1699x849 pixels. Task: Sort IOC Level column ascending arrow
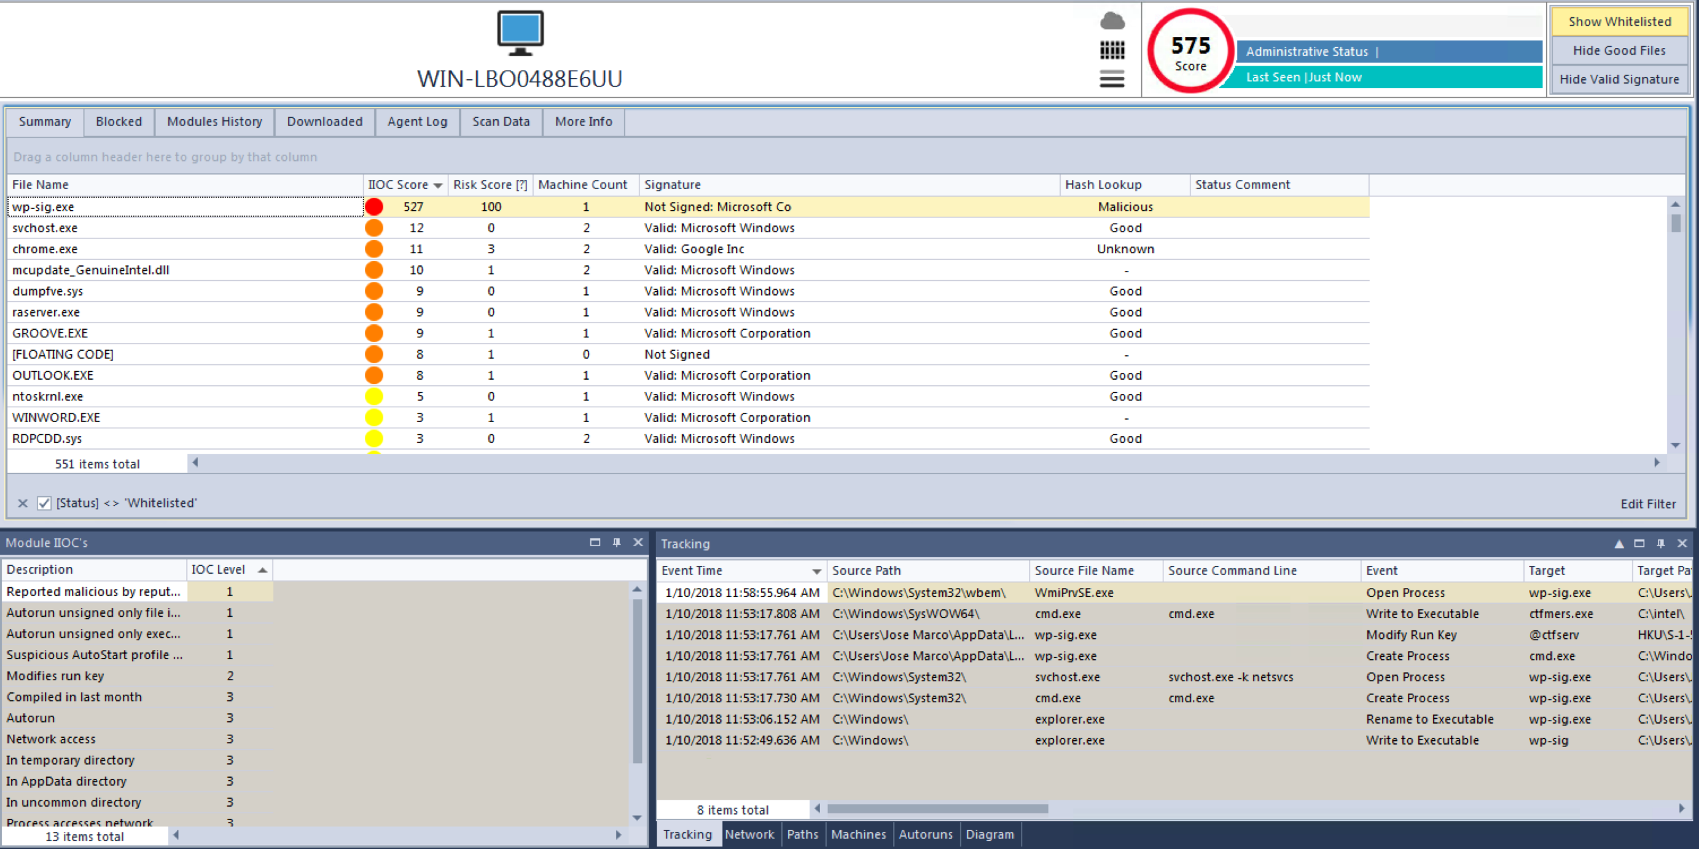tap(262, 570)
